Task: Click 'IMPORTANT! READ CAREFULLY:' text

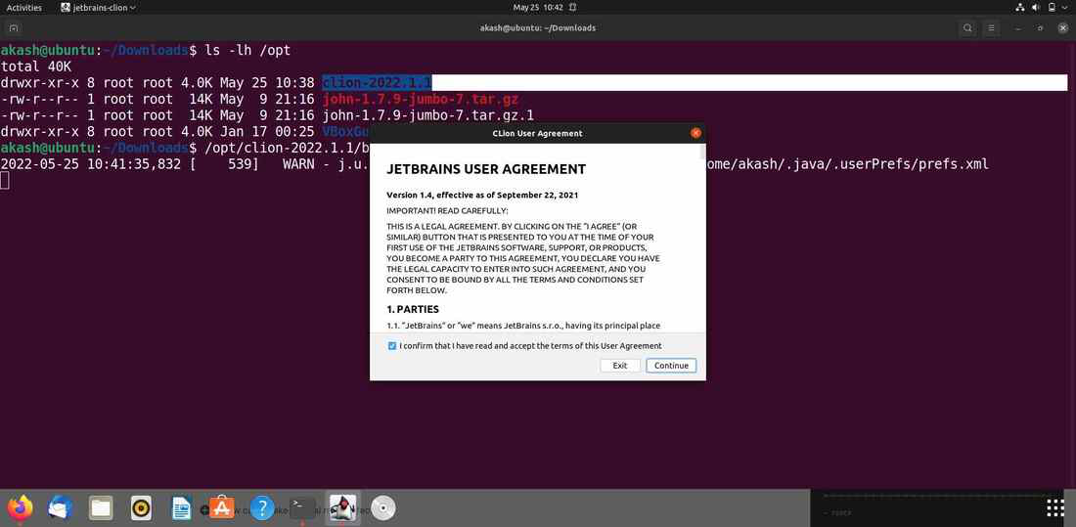Action: (x=447, y=210)
